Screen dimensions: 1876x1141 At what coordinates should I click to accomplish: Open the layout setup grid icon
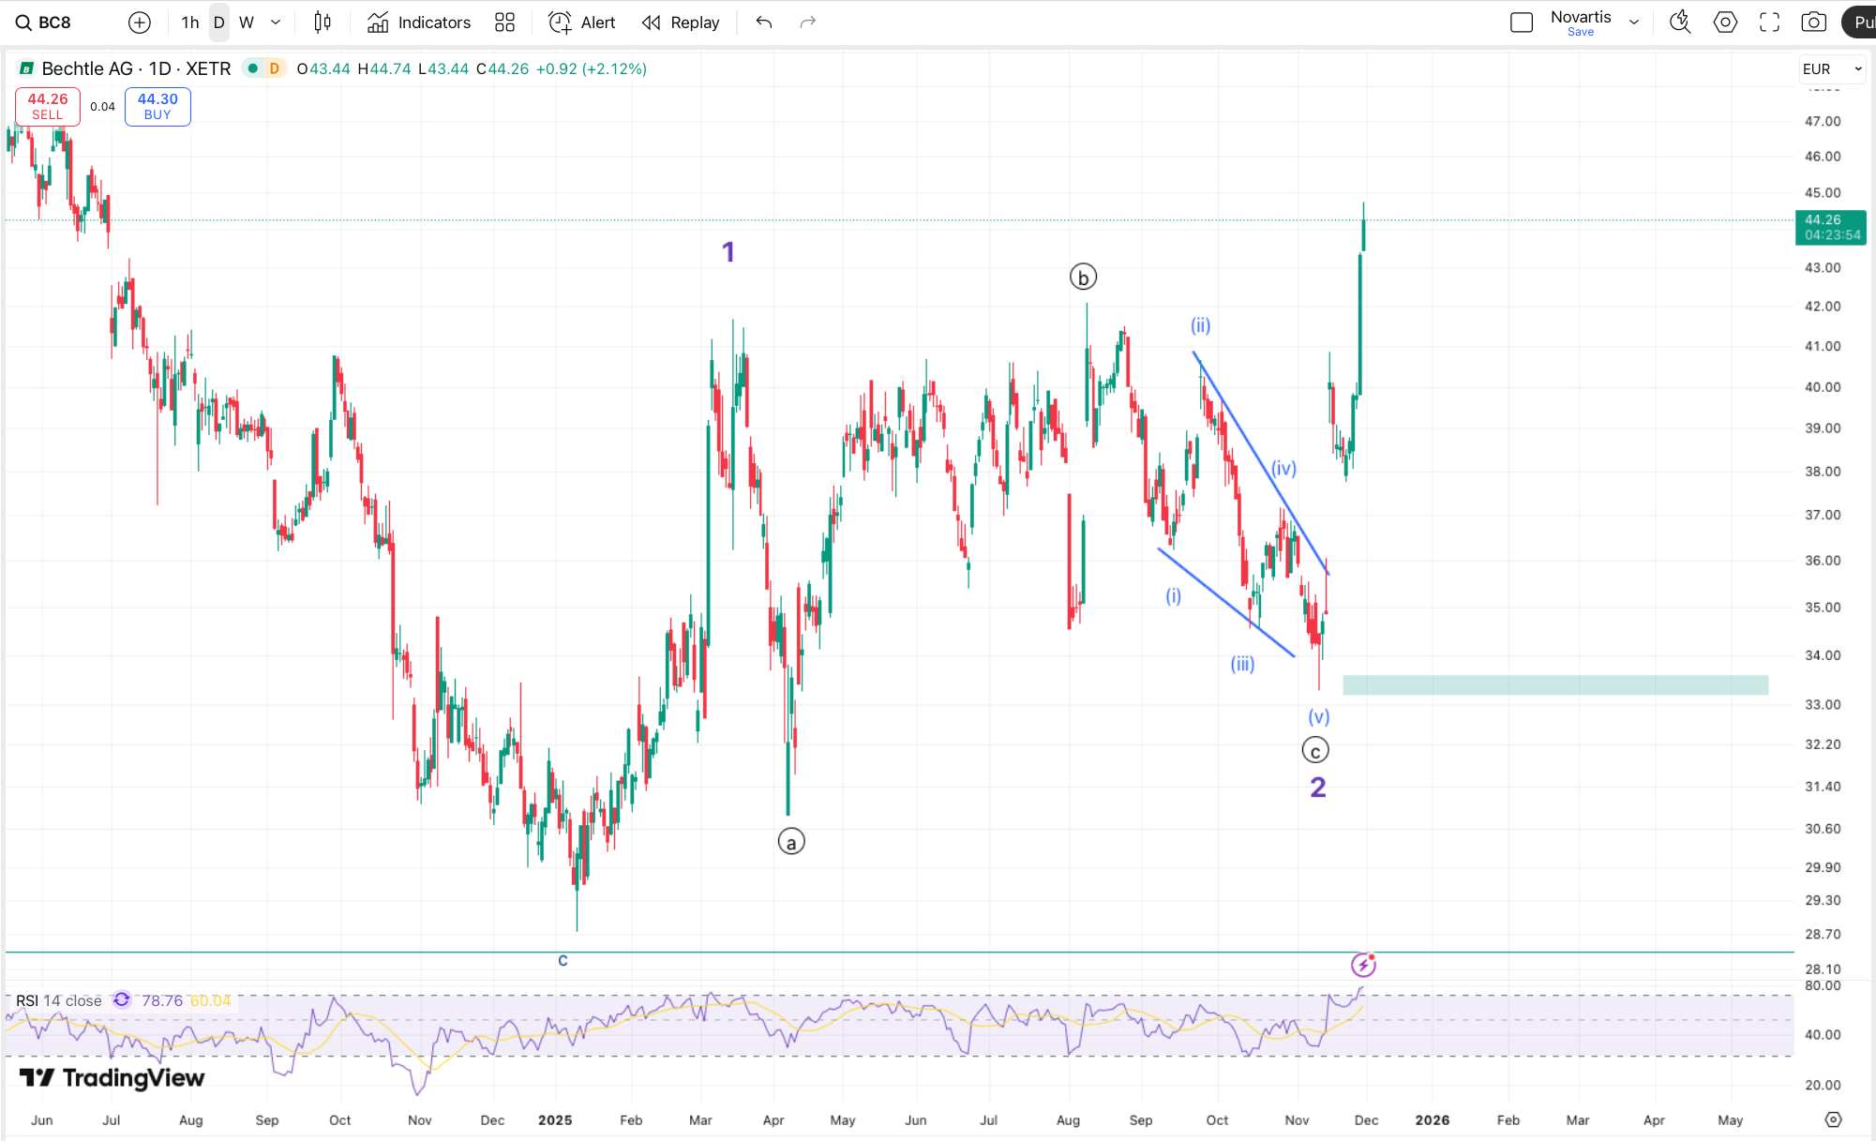pyautogui.click(x=504, y=23)
